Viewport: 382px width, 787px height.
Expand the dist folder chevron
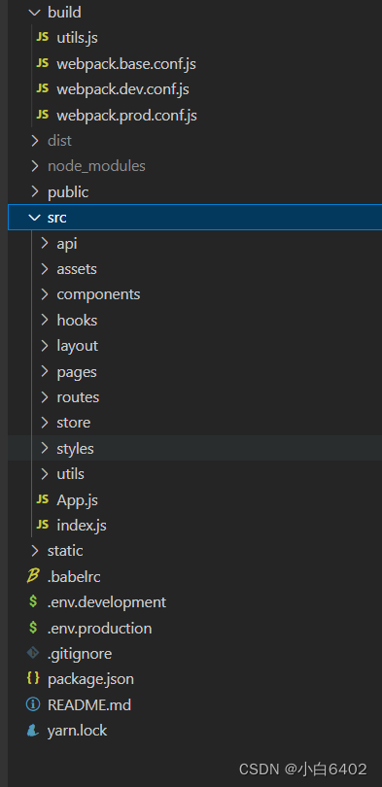coord(34,141)
